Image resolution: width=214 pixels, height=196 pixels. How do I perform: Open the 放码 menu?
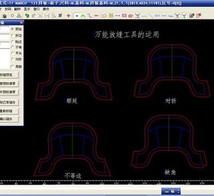pyautogui.click(x=8, y=9)
